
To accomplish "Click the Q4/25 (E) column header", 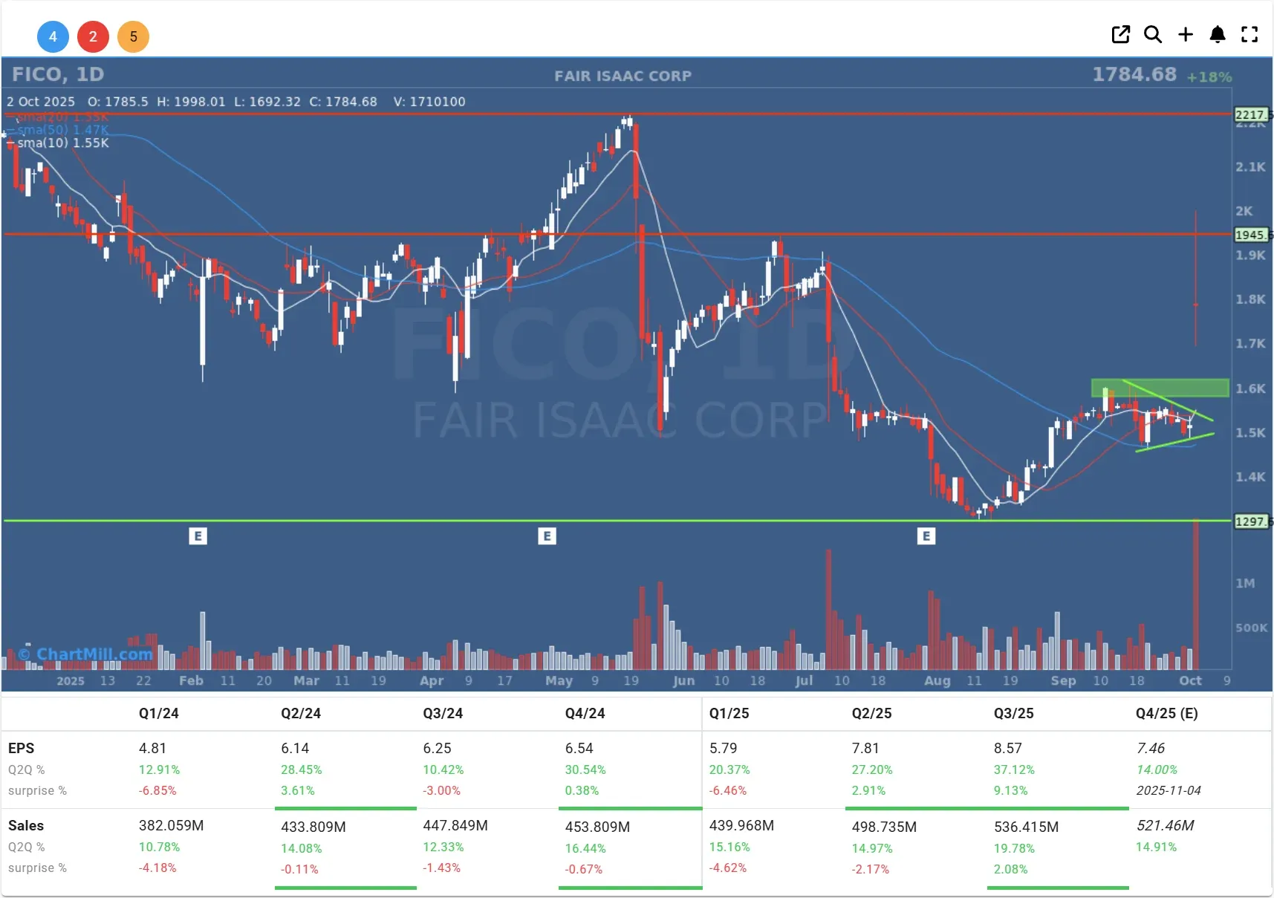I will click(1166, 713).
